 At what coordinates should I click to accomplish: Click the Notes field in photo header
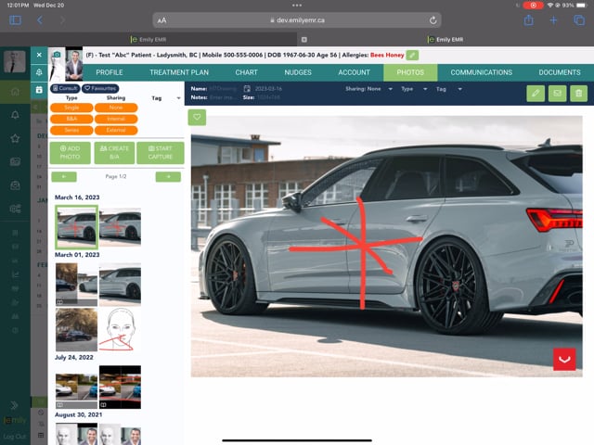pyautogui.click(x=224, y=97)
